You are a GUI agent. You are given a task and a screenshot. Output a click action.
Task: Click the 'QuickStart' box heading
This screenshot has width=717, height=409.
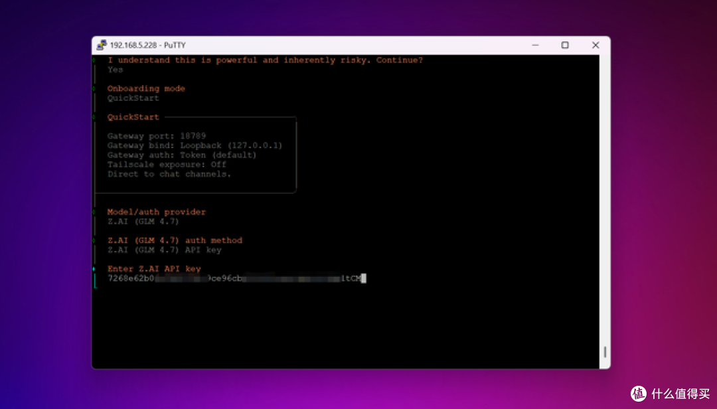pyautogui.click(x=133, y=117)
